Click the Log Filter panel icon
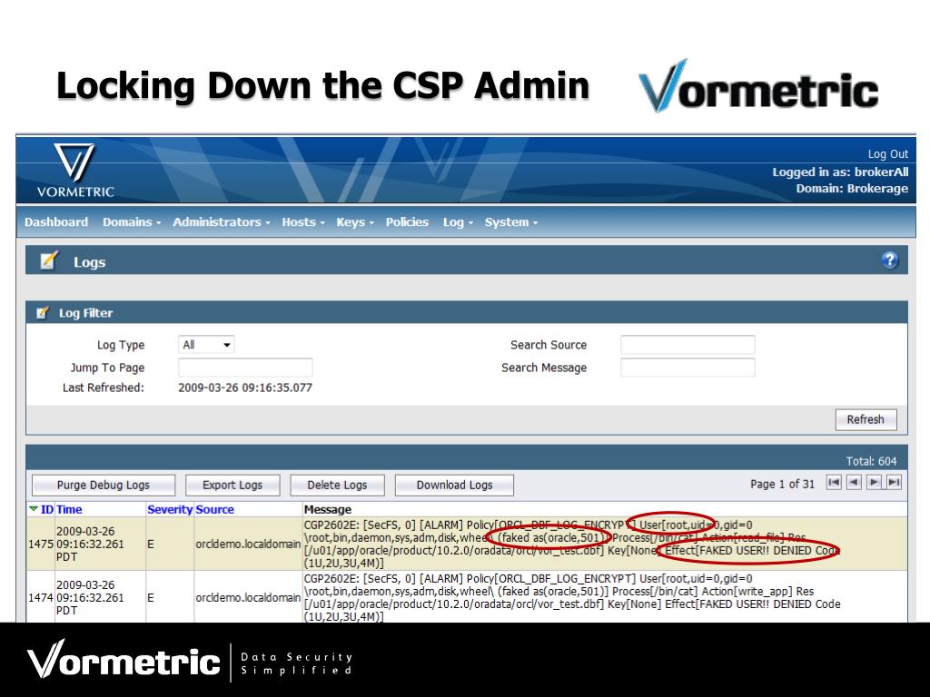This screenshot has width=930, height=697. 42,312
